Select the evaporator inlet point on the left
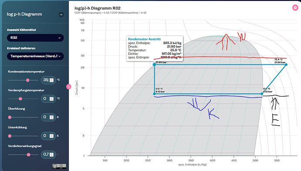Viewport: 301px width, 171px height. pyautogui.click(x=154, y=94)
